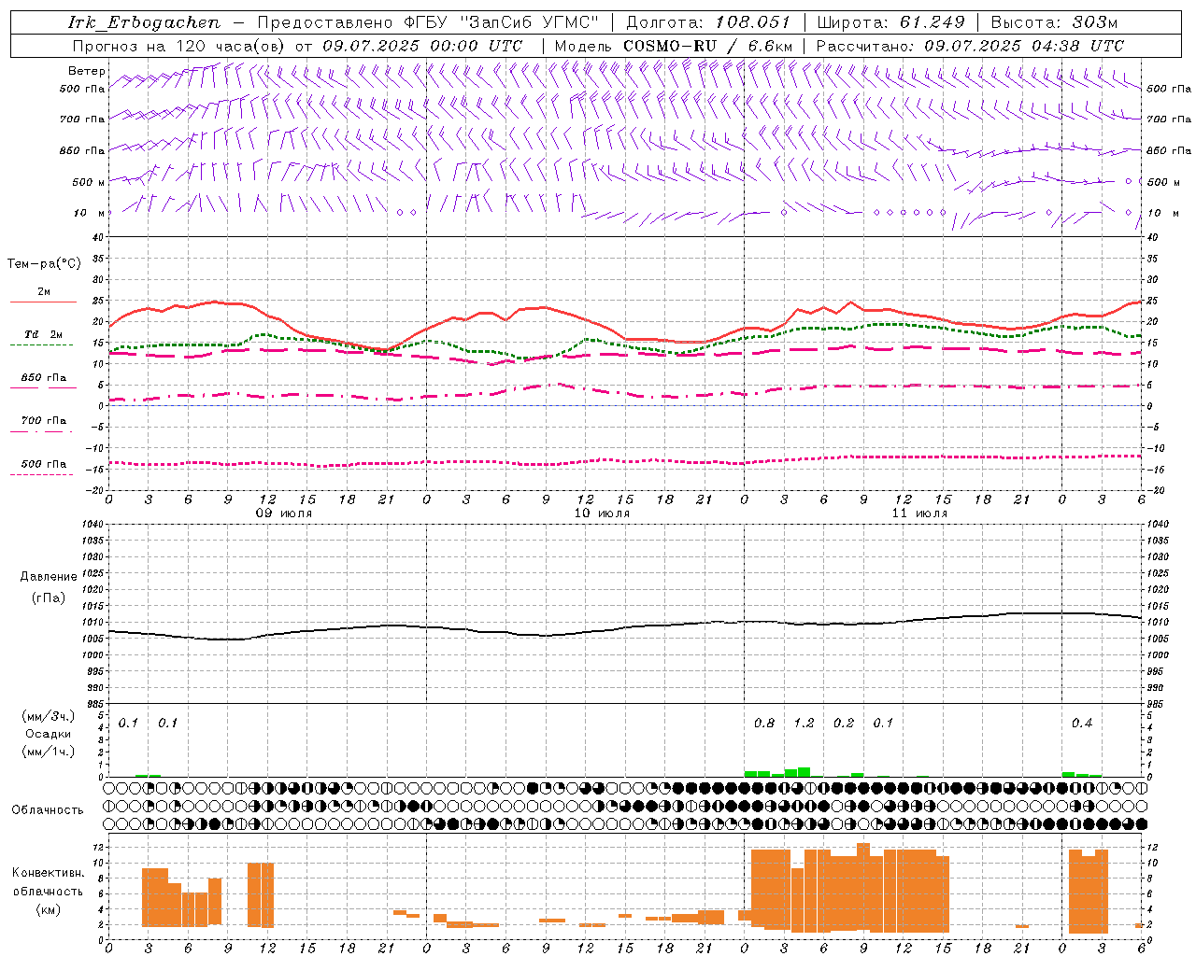
Task: Select the Тем-ра(°C) temperature axis label
Action: [44, 264]
